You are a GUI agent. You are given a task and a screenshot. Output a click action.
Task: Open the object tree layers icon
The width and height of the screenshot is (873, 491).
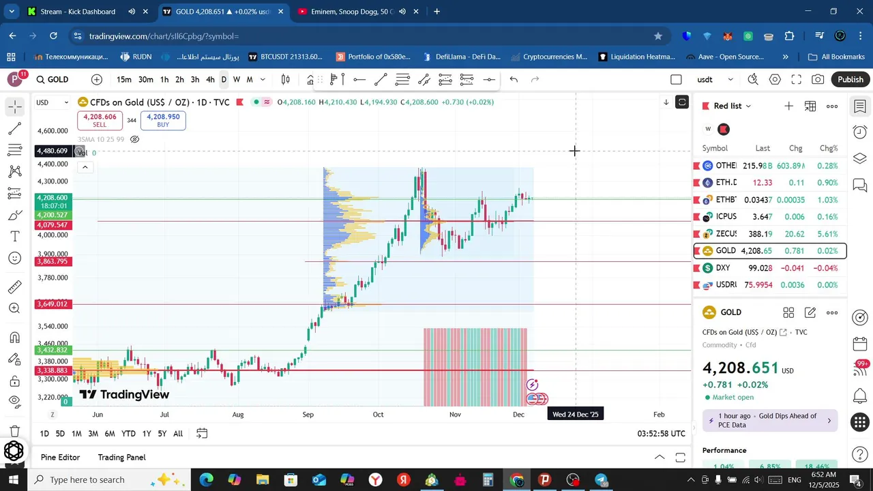point(860,158)
